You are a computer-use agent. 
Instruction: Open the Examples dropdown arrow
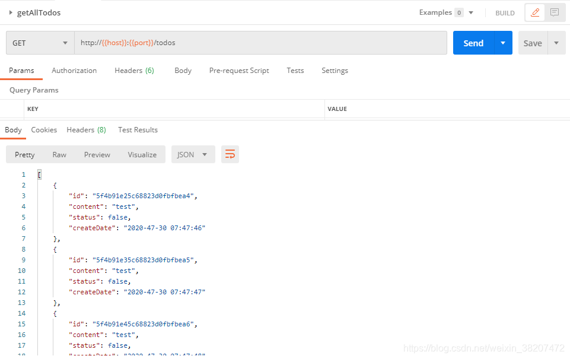[470, 12]
